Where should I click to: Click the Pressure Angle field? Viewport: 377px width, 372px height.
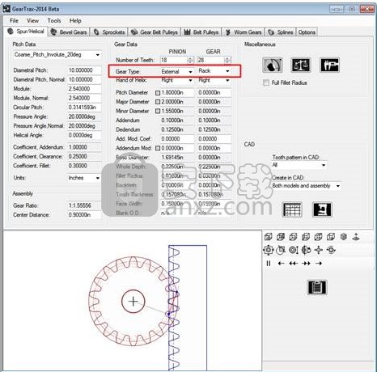[x=84, y=116]
